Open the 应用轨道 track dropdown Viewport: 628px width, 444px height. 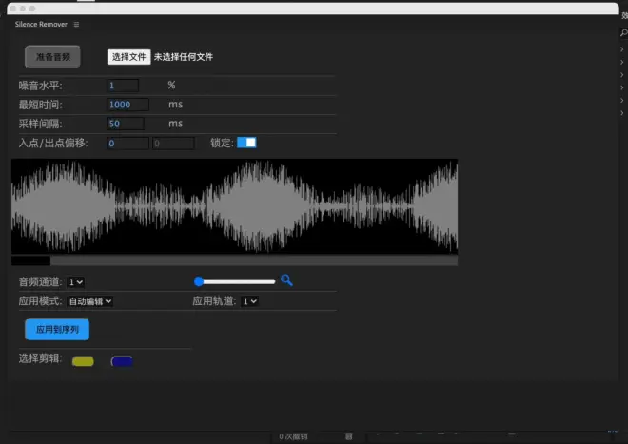click(x=249, y=301)
